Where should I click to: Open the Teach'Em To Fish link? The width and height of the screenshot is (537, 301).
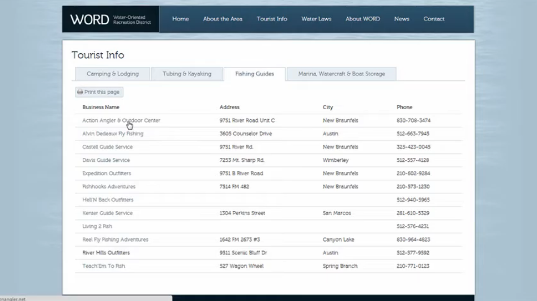pyautogui.click(x=104, y=266)
